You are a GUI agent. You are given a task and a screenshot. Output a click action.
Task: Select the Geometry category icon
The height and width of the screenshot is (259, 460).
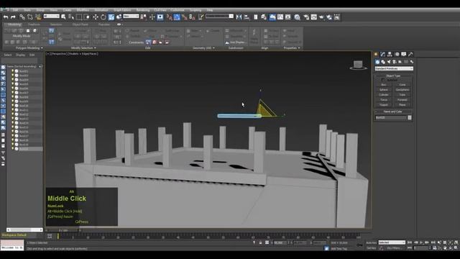pos(377,62)
